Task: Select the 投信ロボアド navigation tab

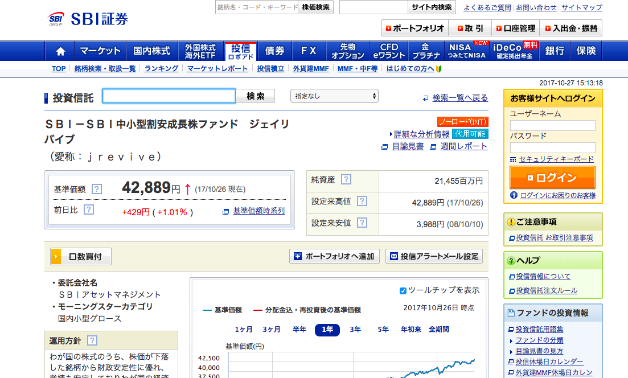Action: [x=242, y=51]
